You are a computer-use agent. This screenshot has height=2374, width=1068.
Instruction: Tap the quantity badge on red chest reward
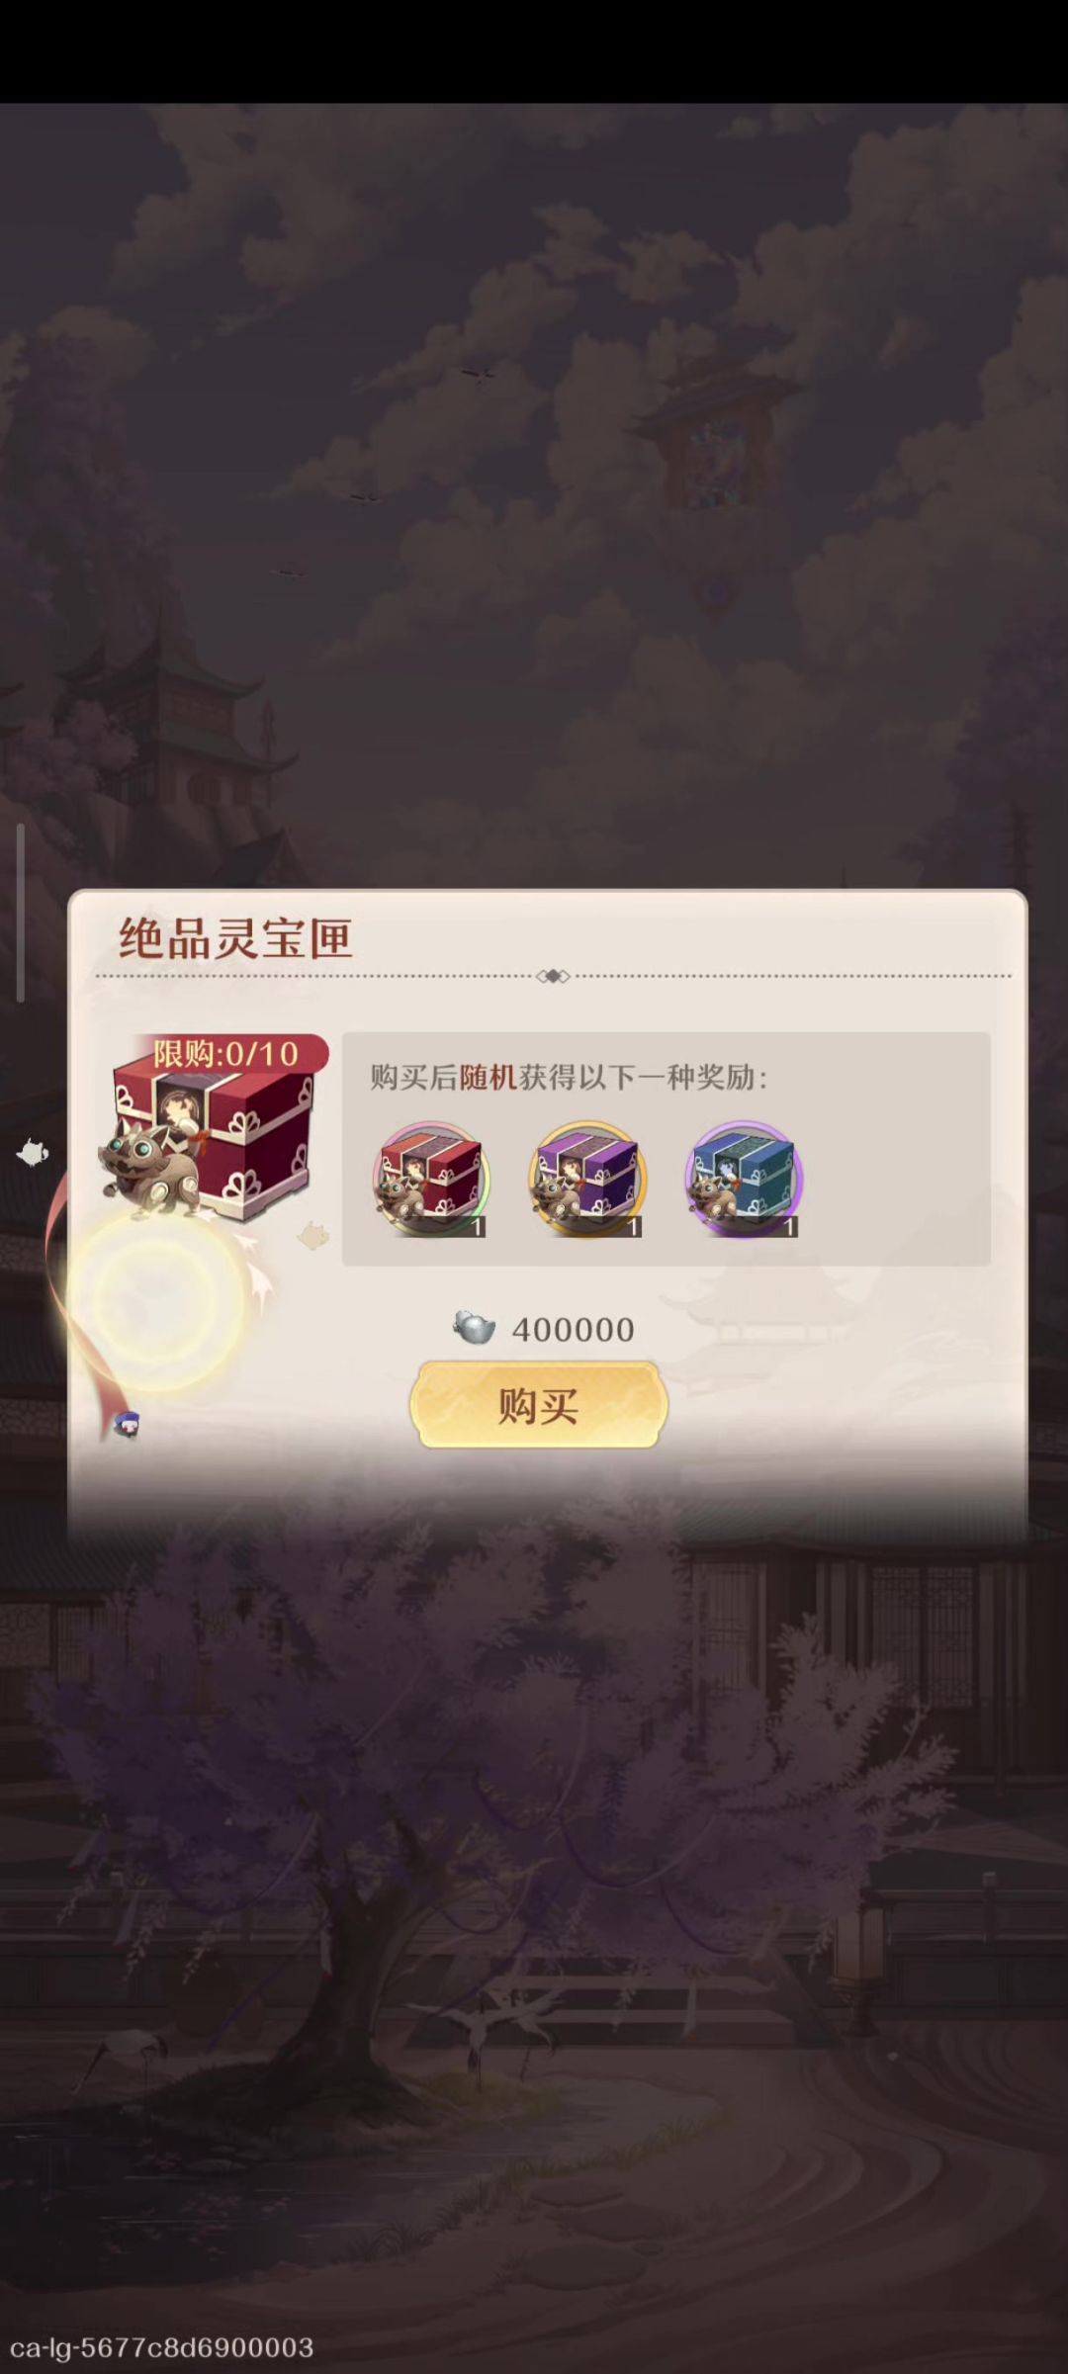point(478,1227)
